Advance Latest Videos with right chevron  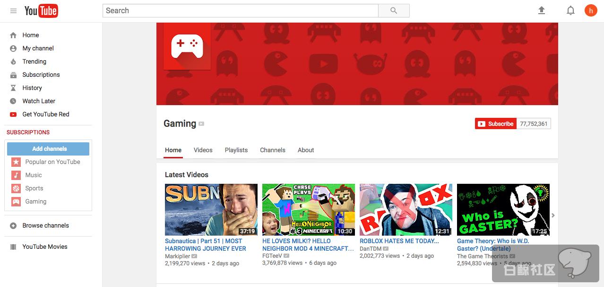[553, 215]
